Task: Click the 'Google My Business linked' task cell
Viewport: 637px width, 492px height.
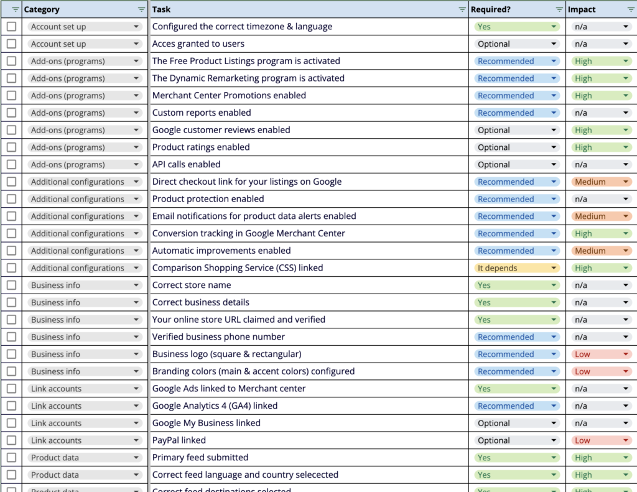Action: click(206, 423)
